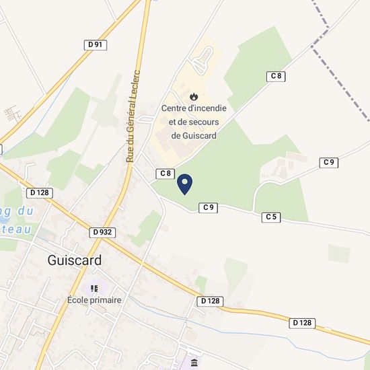Click the Guiscard town name label
This screenshot has width=370, height=370.
75,260
